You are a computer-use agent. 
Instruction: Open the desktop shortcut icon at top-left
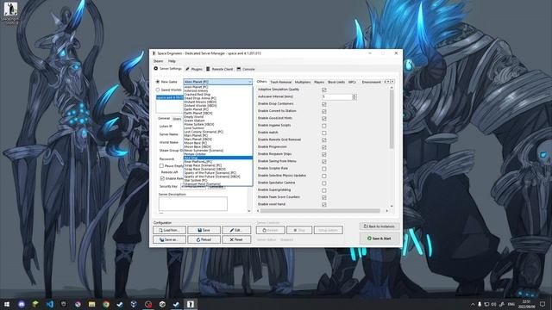(10, 13)
